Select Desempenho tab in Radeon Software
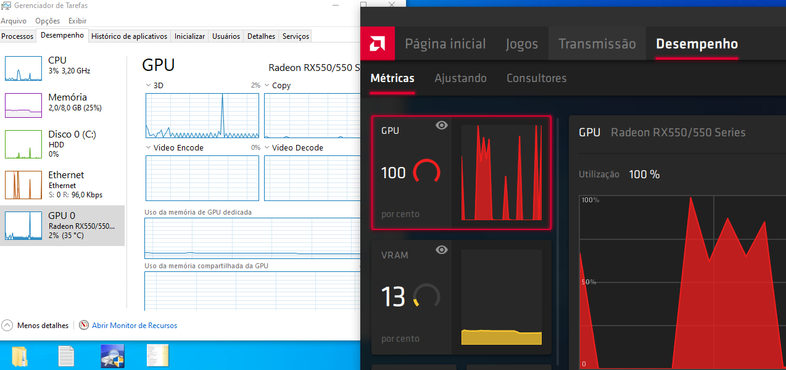Image resolution: width=786 pixels, height=370 pixels. 697,44
